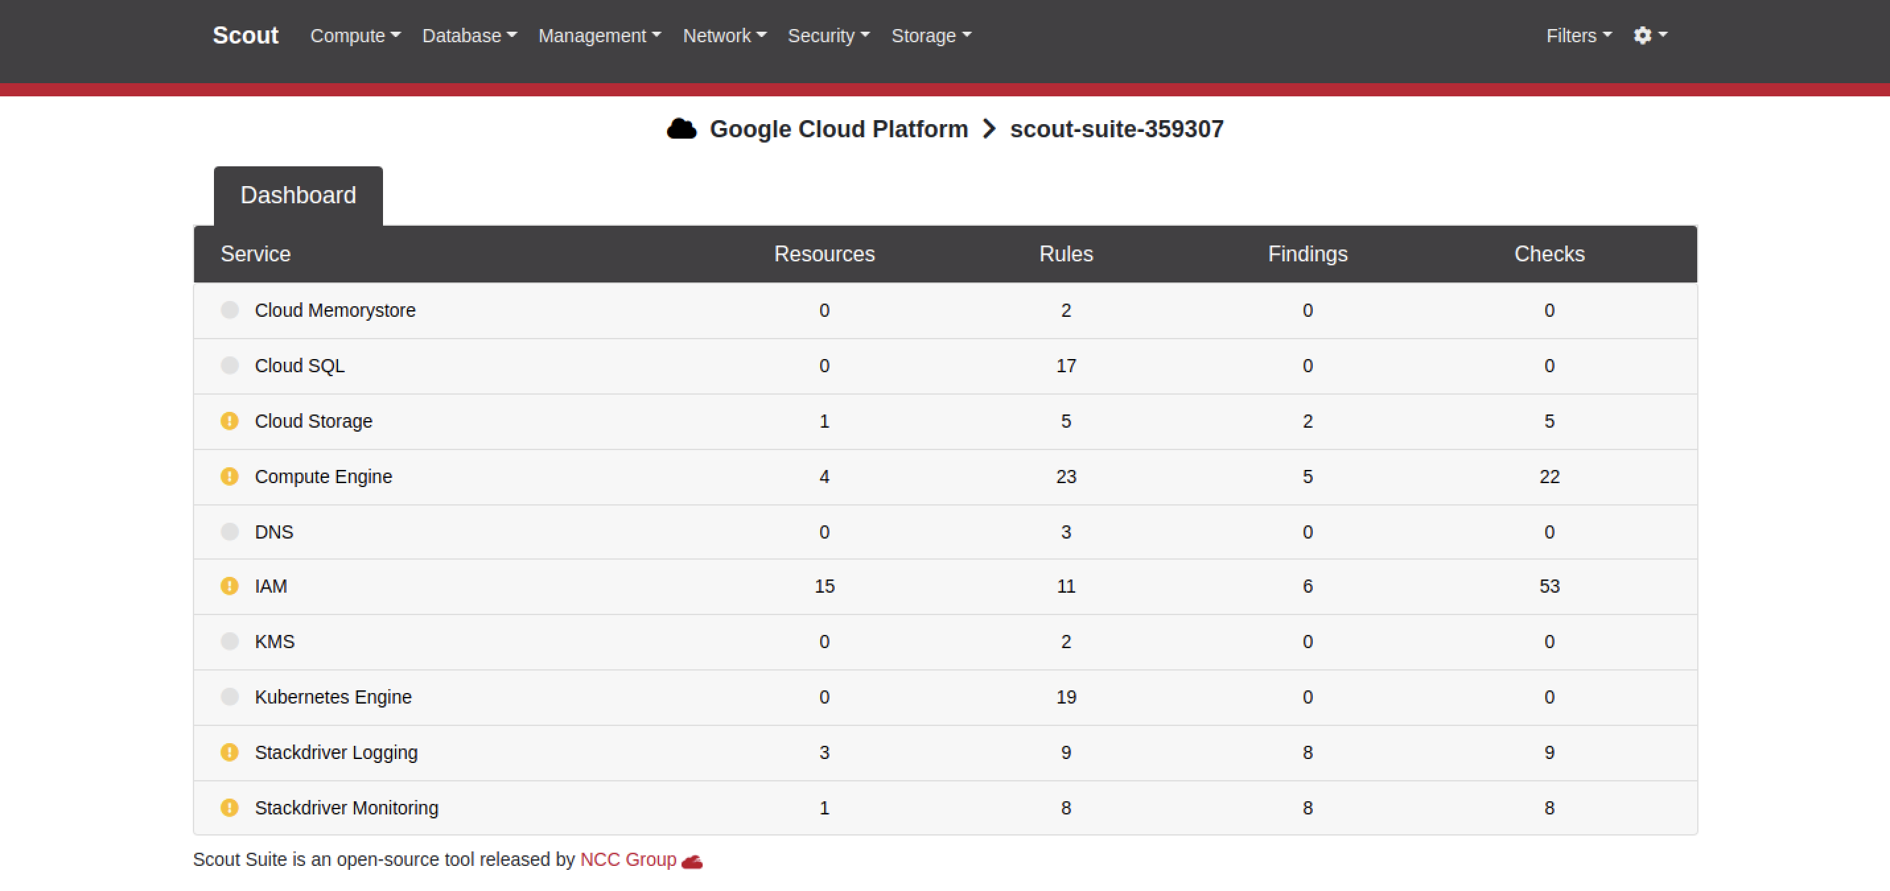This screenshot has width=1890, height=891.
Task: Click Stackdriver Monitoring's warning status icon
Action: point(230,807)
